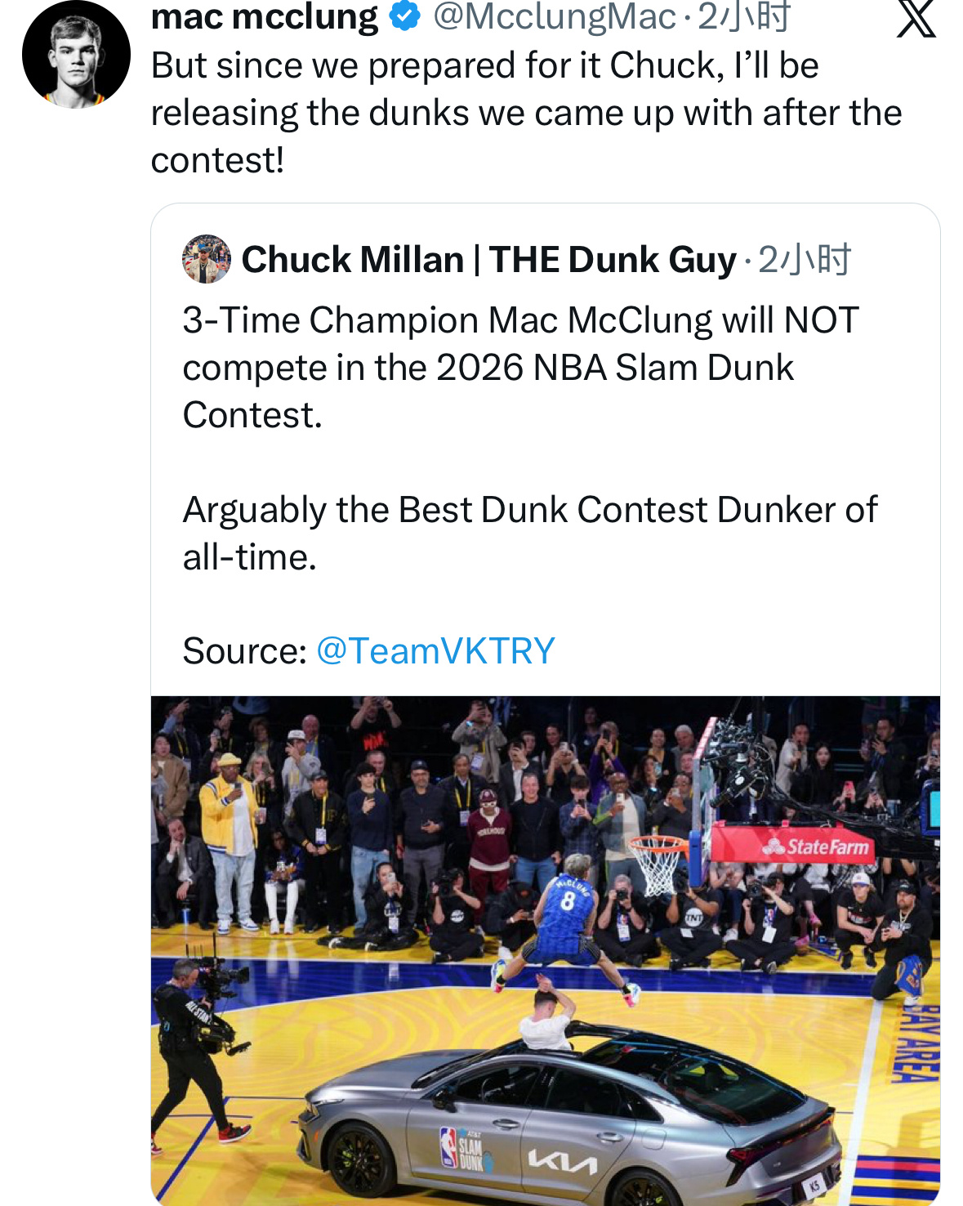Viewport: 963px width, 1206px height.
Task: Click the 'Arguably the Best Dunk Contest' line
Action: [x=529, y=510]
